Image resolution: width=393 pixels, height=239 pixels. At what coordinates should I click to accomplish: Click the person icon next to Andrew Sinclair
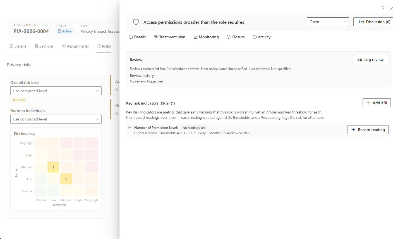coord(224,133)
